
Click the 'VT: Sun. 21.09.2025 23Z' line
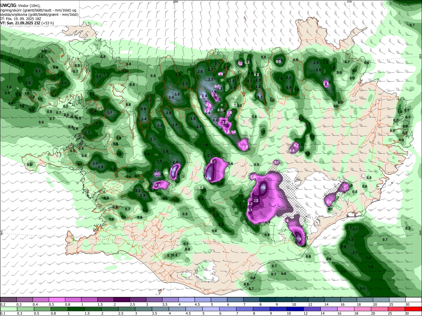[20, 23]
